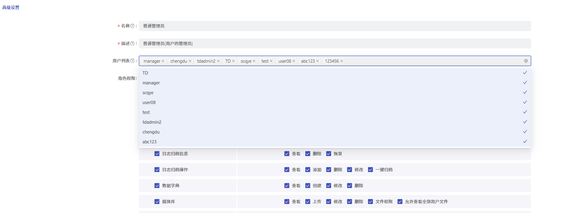The image size is (586, 213).
Task: Deselect tdadmin2 in the dropdown list
Action: (x=335, y=122)
